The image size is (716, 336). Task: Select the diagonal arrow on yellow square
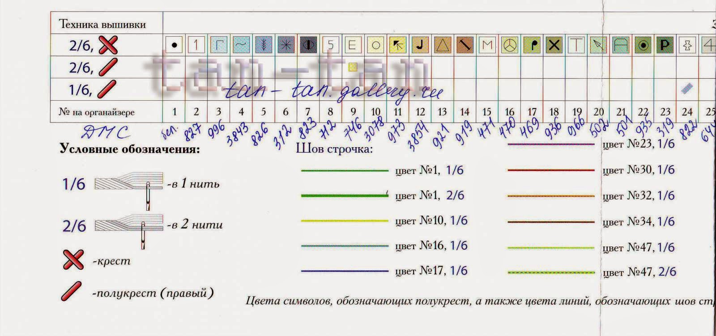(397, 45)
